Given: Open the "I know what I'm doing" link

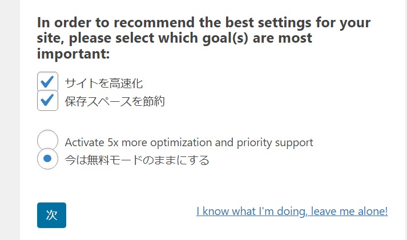Looking at the screenshot, I should click(292, 211).
